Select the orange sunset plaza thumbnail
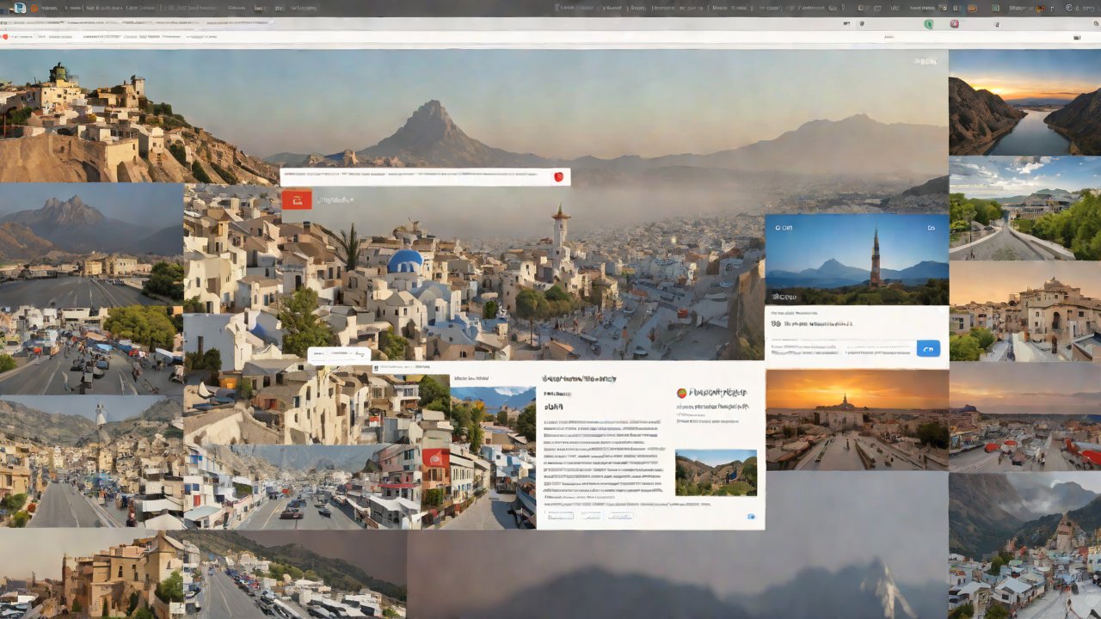 (x=856, y=420)
